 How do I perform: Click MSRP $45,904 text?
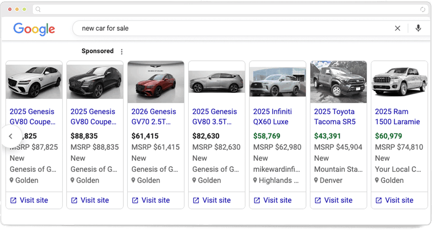point(338,147)
